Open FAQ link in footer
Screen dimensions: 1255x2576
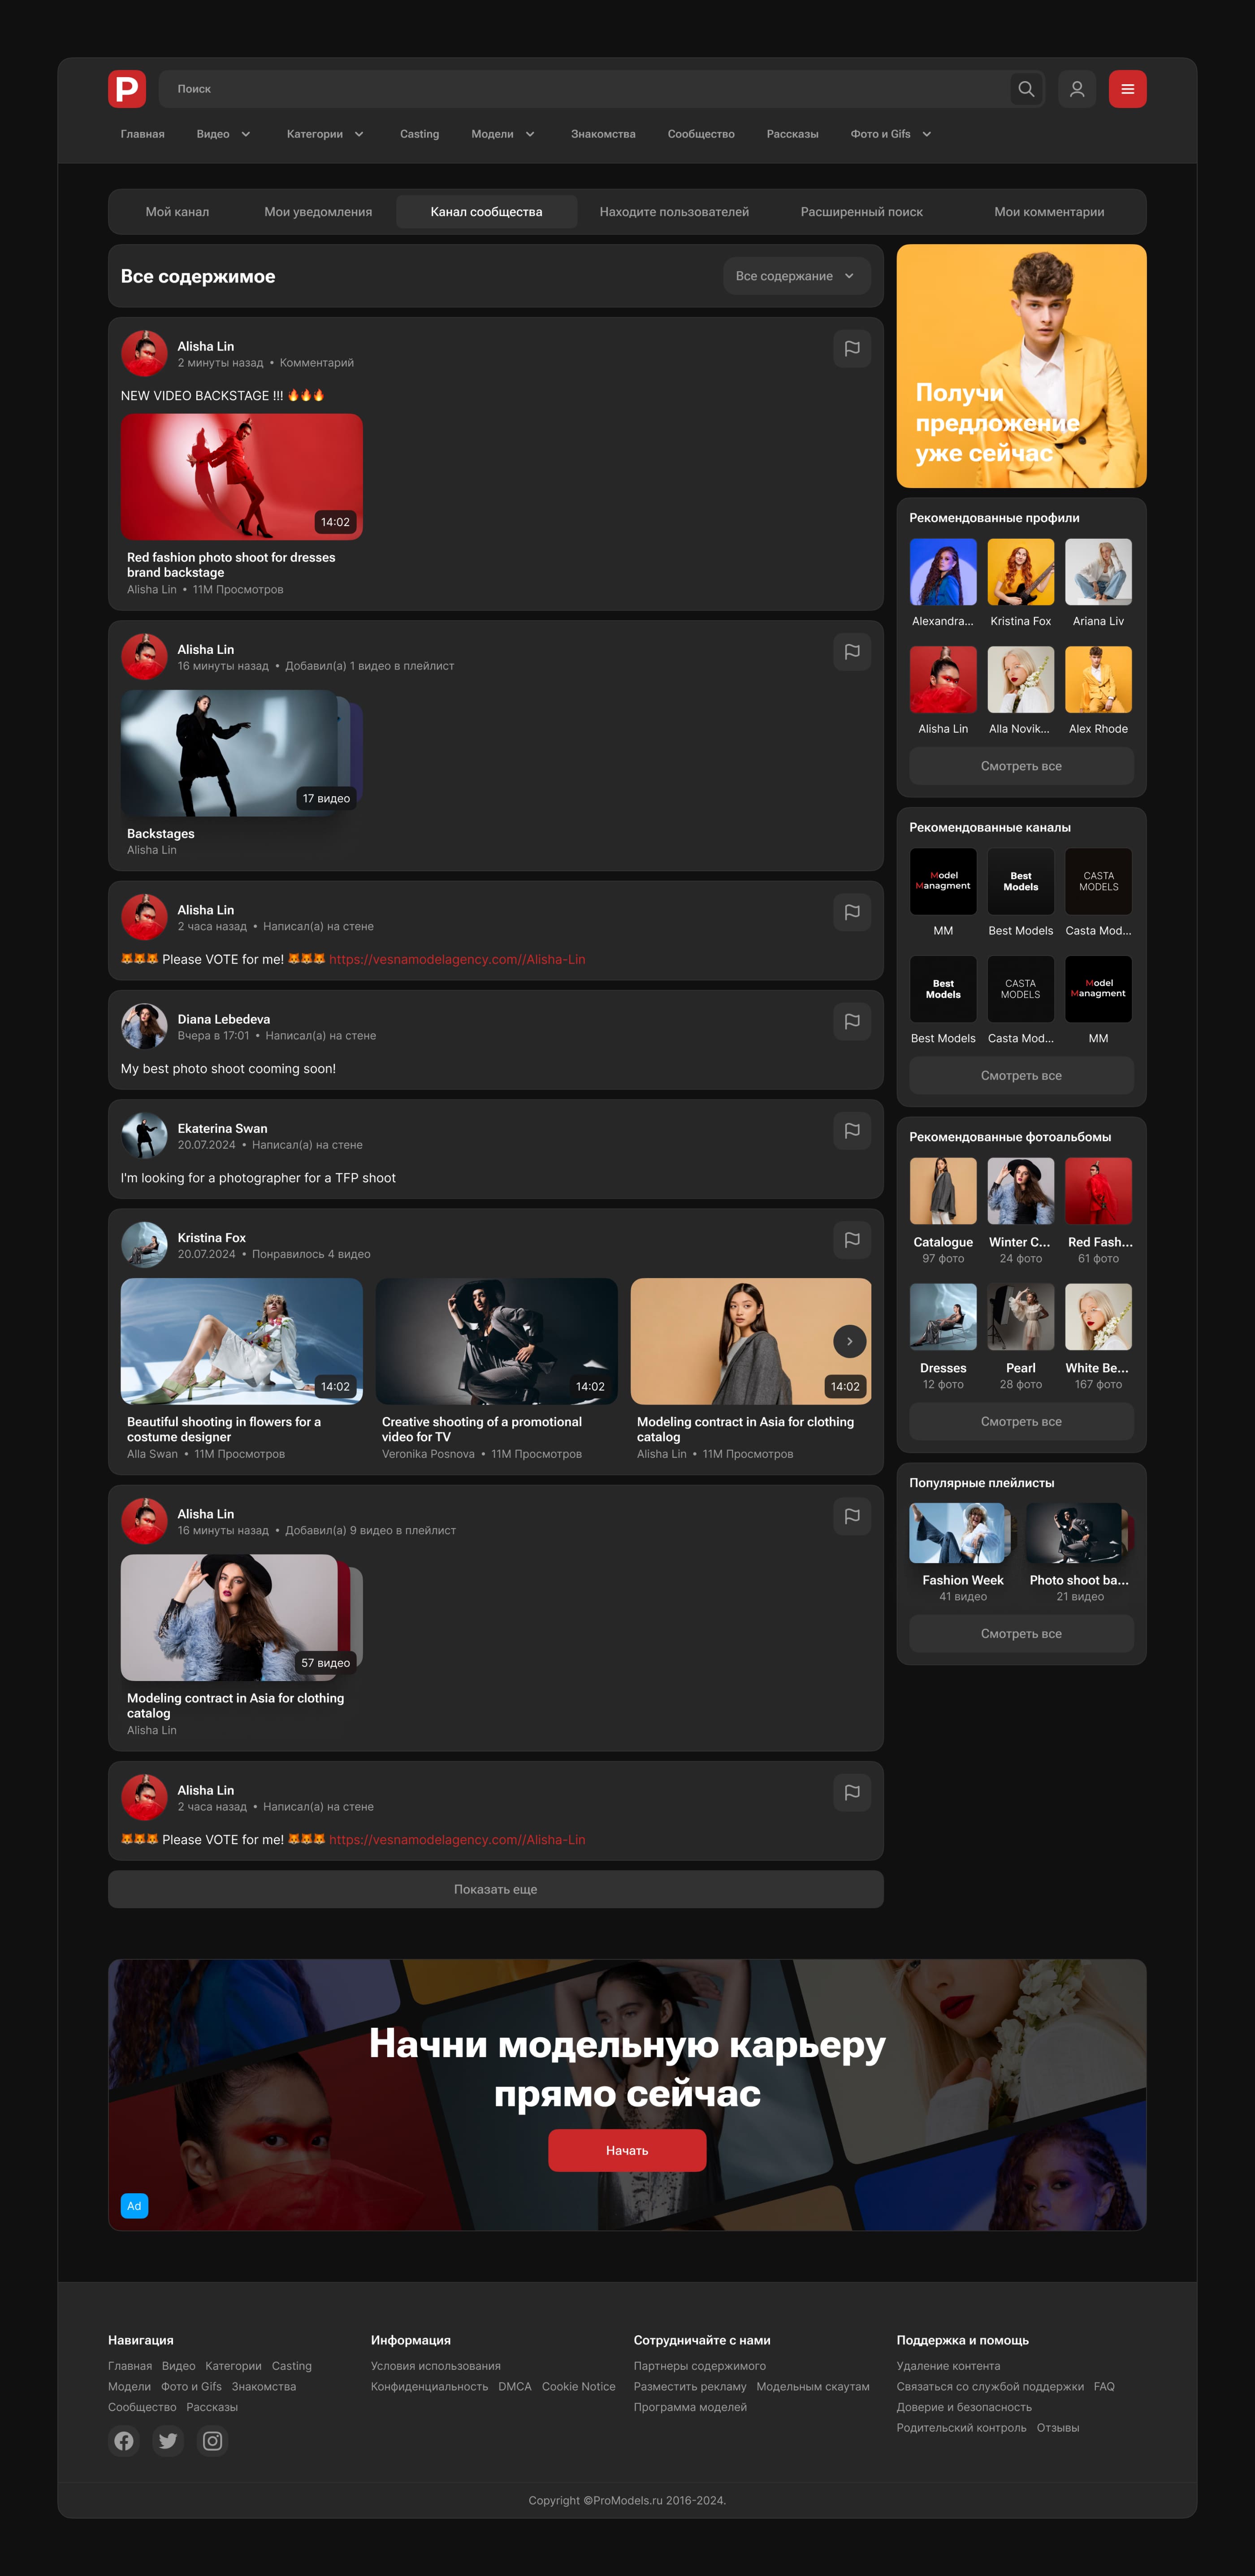(x=1104, y=2386)
